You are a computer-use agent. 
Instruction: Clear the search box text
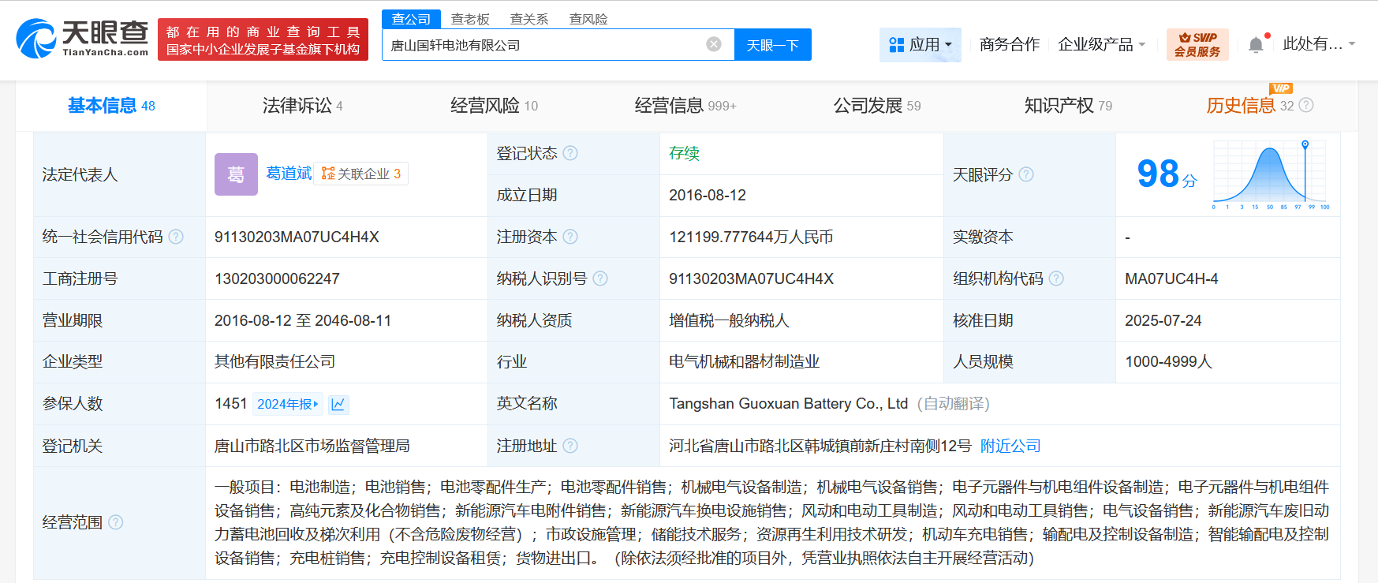tap(714, 44)
